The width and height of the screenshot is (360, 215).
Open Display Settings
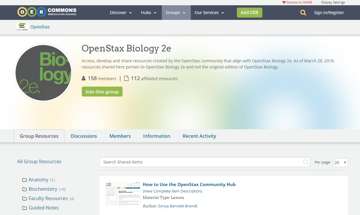click(x=333, y=2)
